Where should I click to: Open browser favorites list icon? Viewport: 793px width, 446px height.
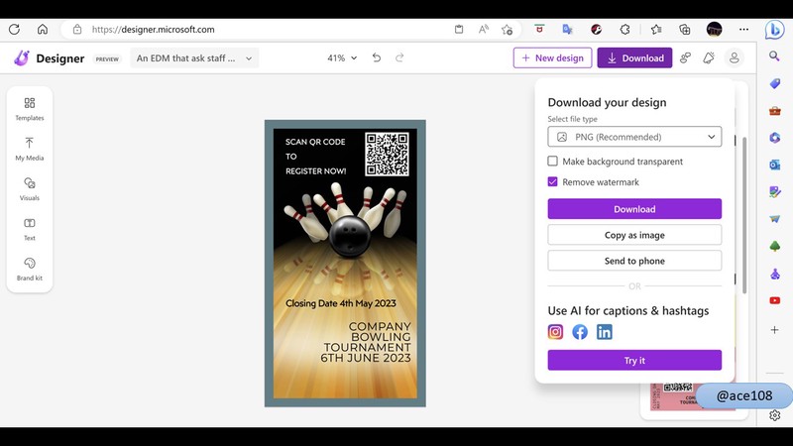click(656, 30)
